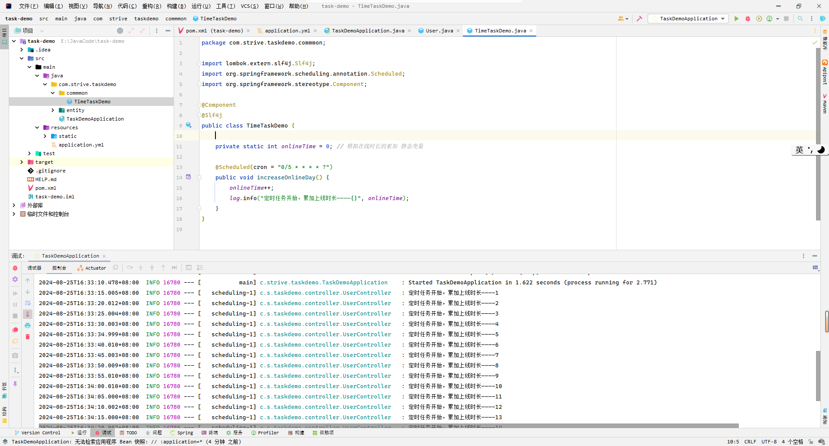Click the grey Stop square in top toolbar

pyautogui.click(x=786, y=19)
